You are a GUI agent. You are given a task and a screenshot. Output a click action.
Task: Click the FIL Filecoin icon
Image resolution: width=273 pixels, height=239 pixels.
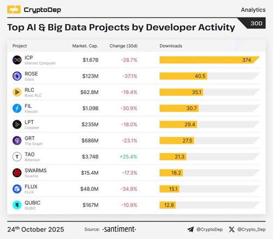tap(17, 108)
